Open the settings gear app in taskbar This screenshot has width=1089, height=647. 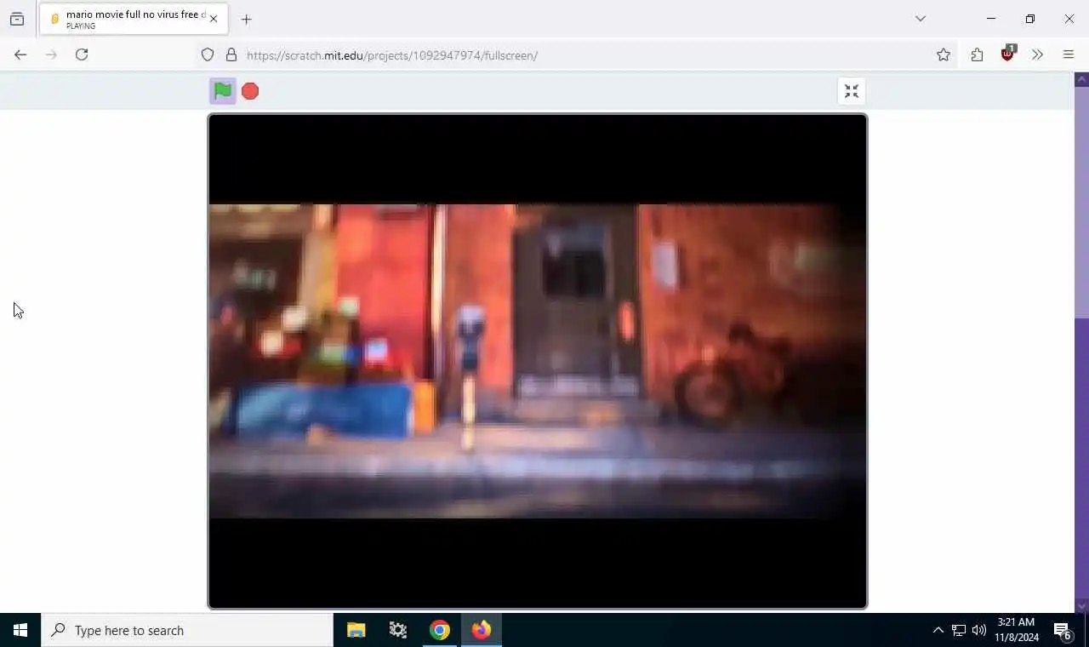398,630
